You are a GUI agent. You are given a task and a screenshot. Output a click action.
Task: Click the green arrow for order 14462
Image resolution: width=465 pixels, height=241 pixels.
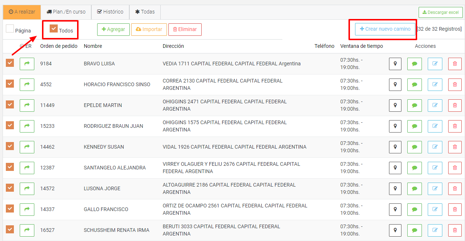pos(27,147)
